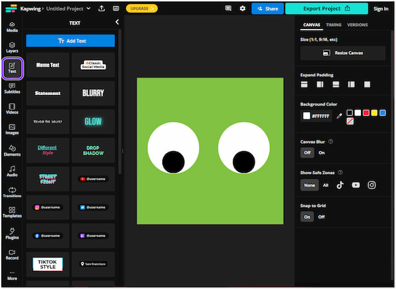Expand the Untitled Project dropdown
This screenshot has width=396, height=289.
(x=88, y=9)
